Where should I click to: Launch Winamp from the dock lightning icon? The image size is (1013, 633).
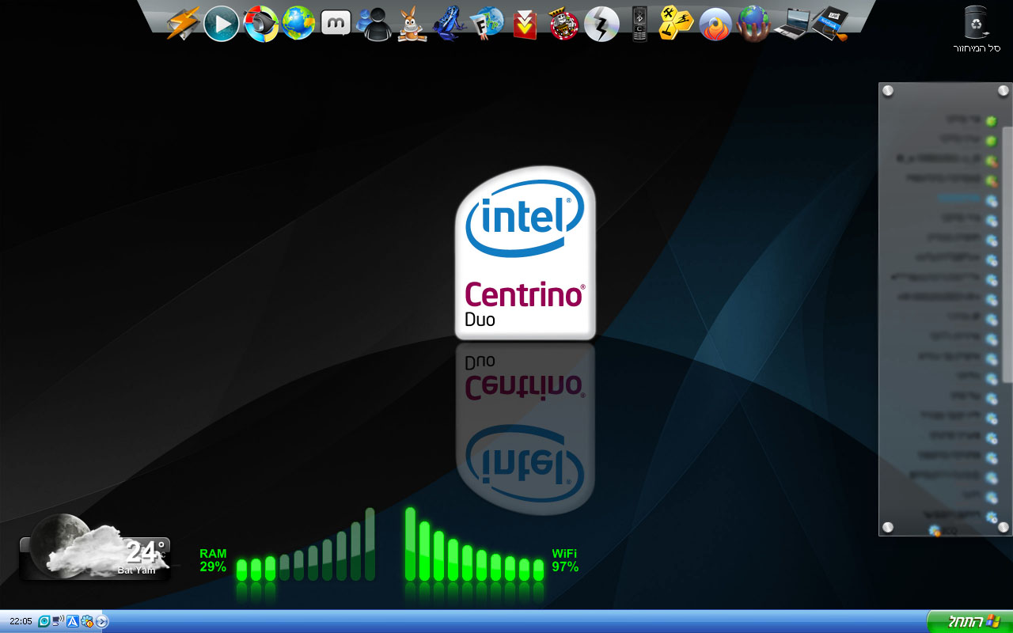point(184,23)
